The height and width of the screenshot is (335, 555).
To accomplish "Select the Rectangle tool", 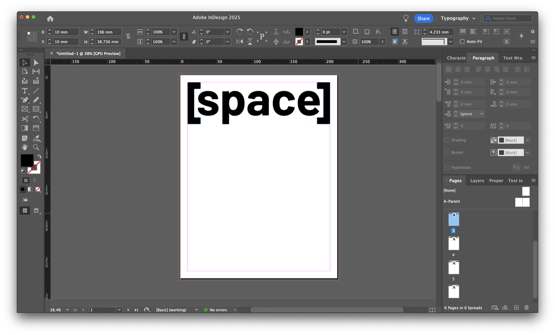I will pyautogui.click(x=36, y=109).
